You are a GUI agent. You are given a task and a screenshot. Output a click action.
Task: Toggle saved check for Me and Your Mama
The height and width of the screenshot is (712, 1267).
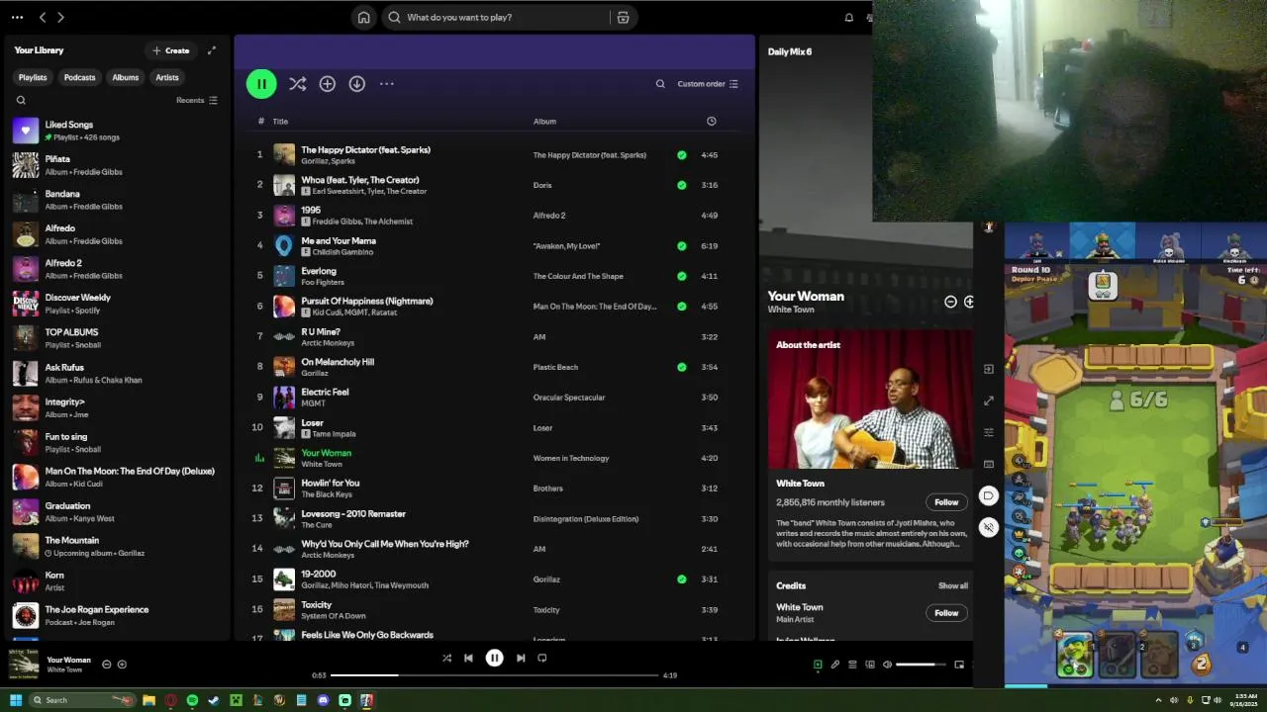point(681,246)
